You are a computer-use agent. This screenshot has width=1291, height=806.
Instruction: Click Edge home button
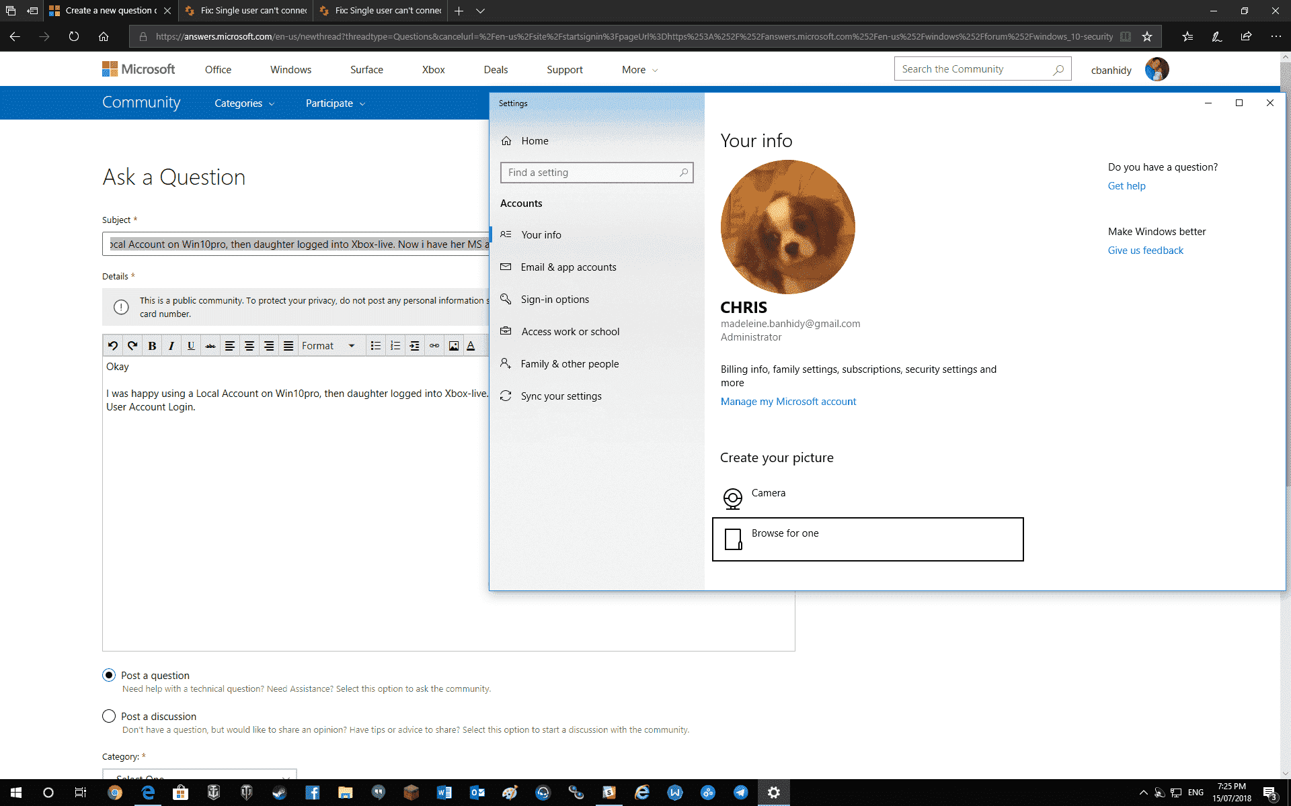[104, 36]
